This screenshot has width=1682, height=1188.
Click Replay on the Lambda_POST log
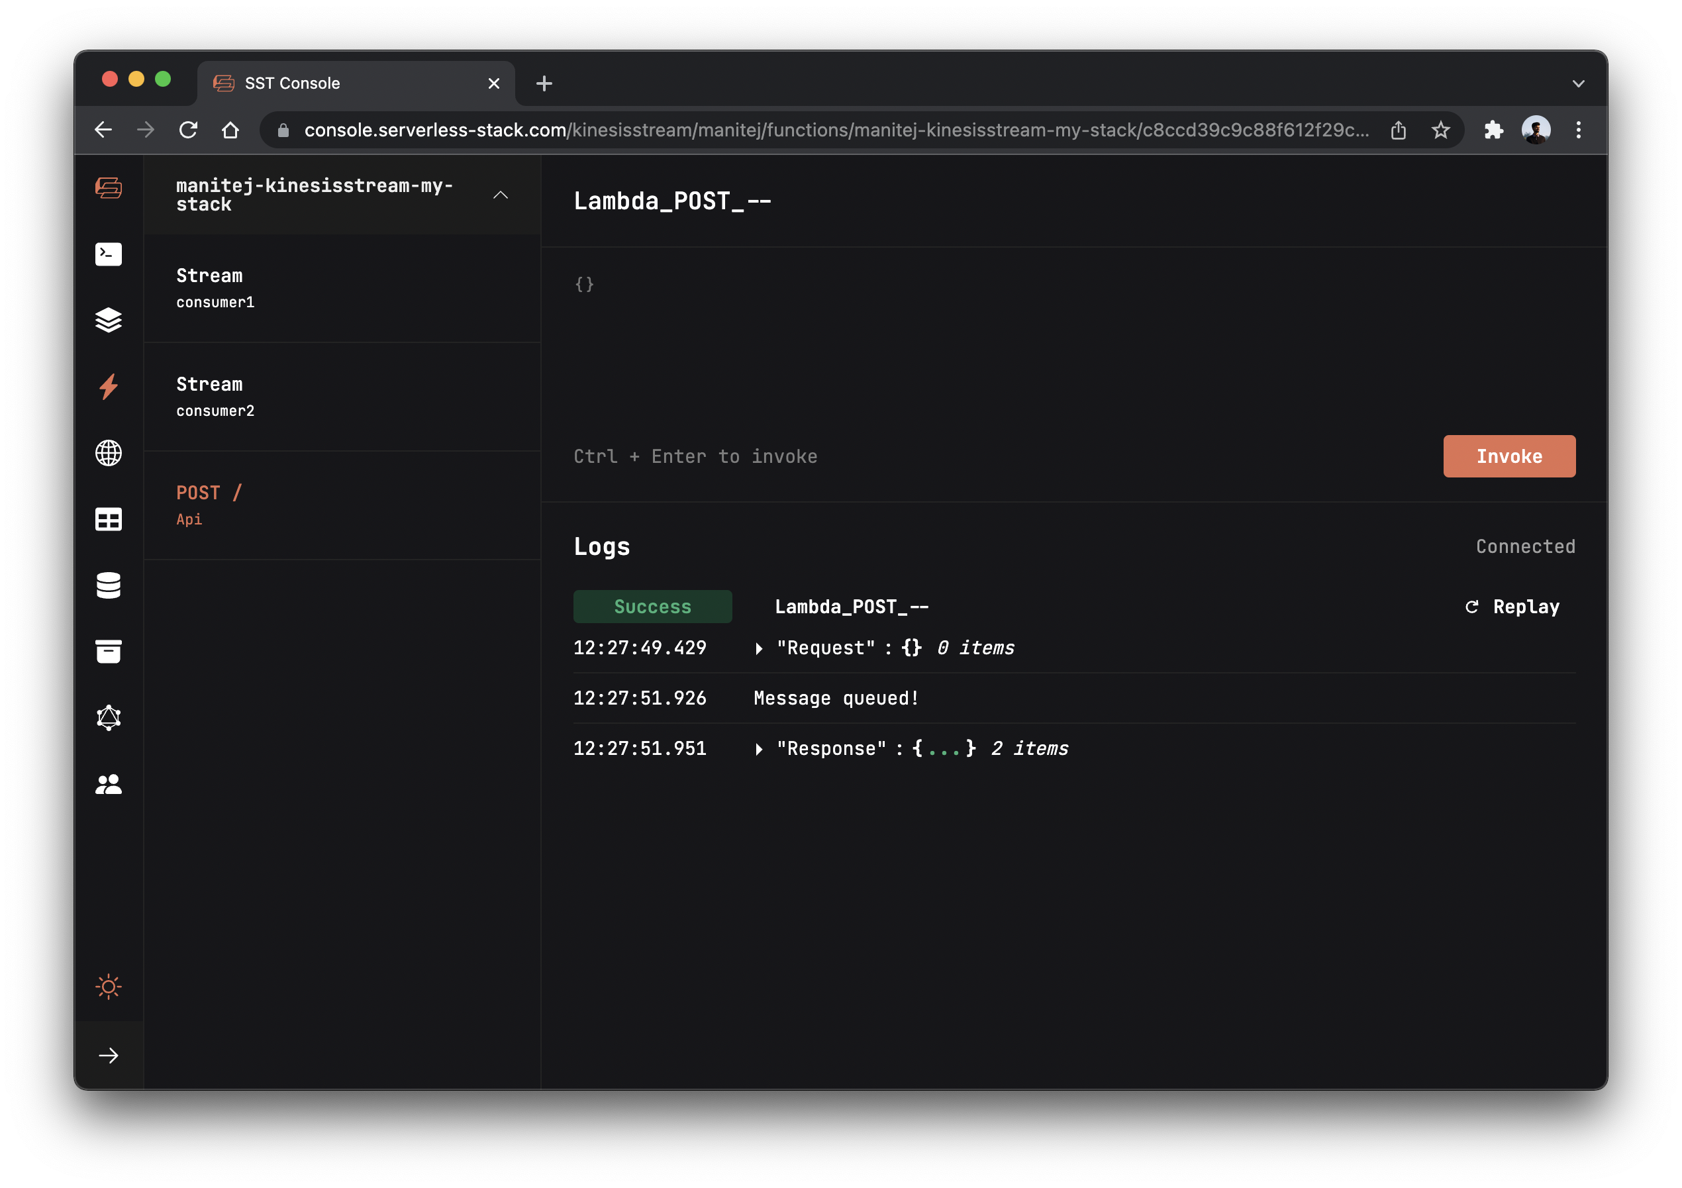coord(1512,607)
